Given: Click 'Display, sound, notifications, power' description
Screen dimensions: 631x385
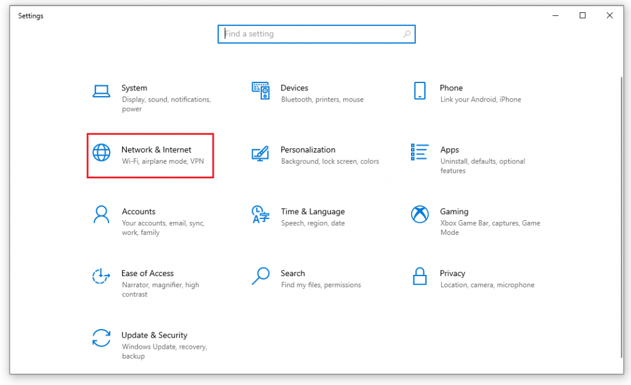Looking at the screenshot, I should pos(166,104).
